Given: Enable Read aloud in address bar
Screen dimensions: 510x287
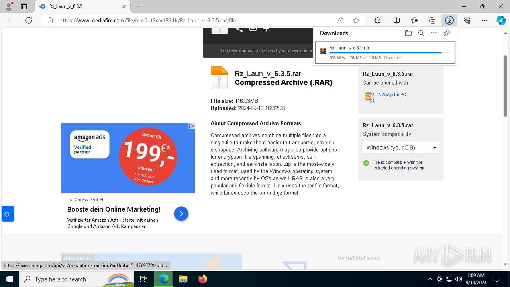Looking at the screenshot, I should coord(340,20).
